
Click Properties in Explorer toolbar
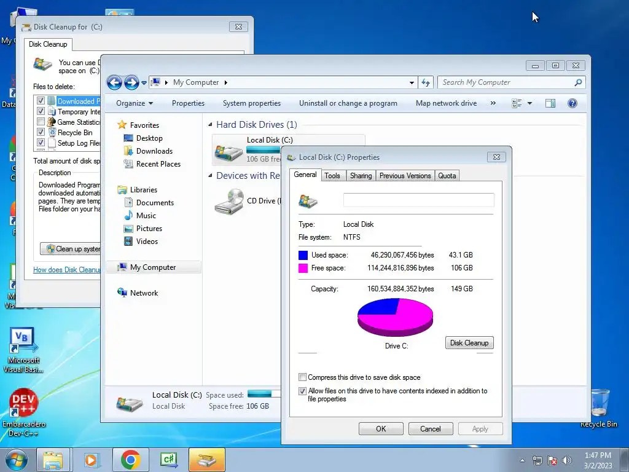point(188,103)
